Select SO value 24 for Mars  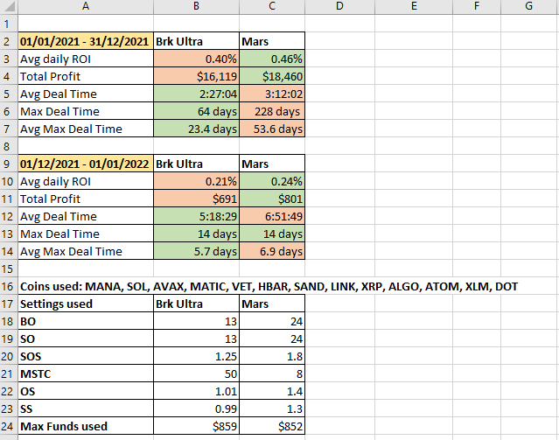coord(272,338)
